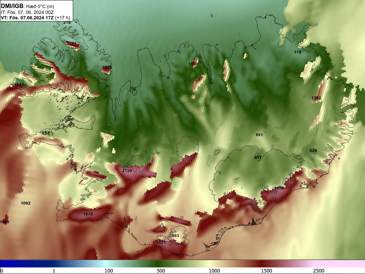The image size is (365, 274).
Task: Click the 993 height label
Action: (x=175, y=236)
